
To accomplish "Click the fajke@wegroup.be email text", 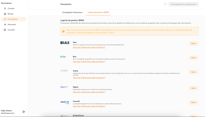I will tap(7, 113).
